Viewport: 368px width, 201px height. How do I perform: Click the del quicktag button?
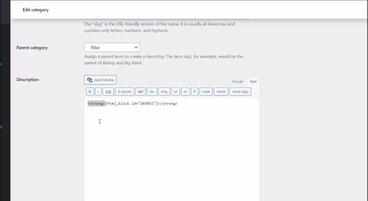pyautogui.click(x=140, y=92)
